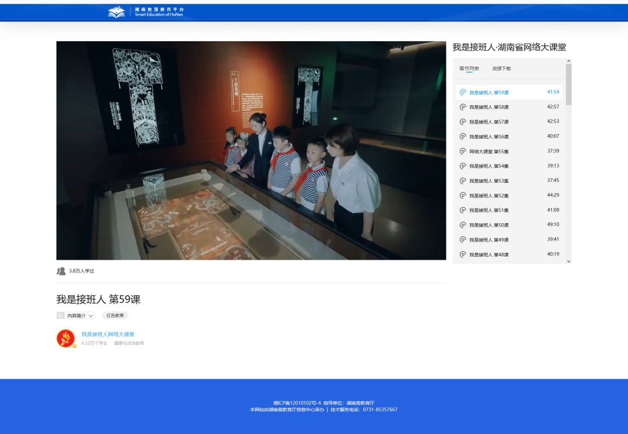Open the 资源下载 tab
Image resolution: width=628 pixels, height=434 pixels.
click(x=501, y=69)
